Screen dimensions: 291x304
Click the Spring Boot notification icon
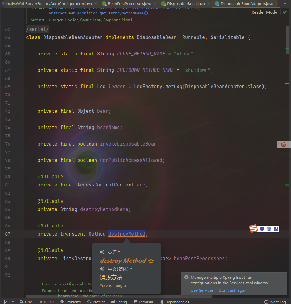point(186,277)
